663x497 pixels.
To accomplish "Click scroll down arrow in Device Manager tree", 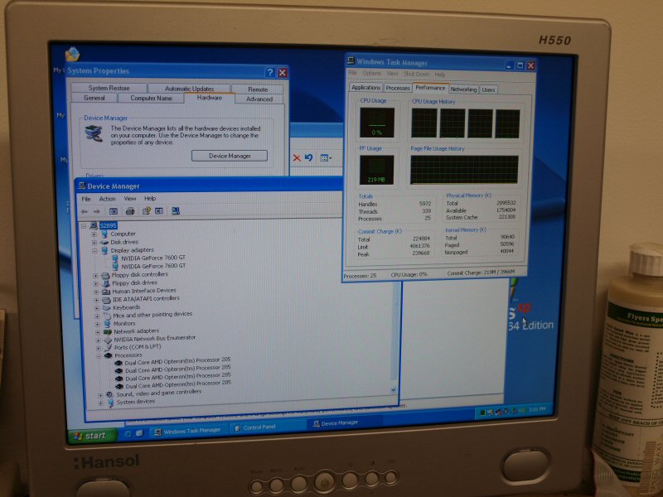I will pos(394,389).
